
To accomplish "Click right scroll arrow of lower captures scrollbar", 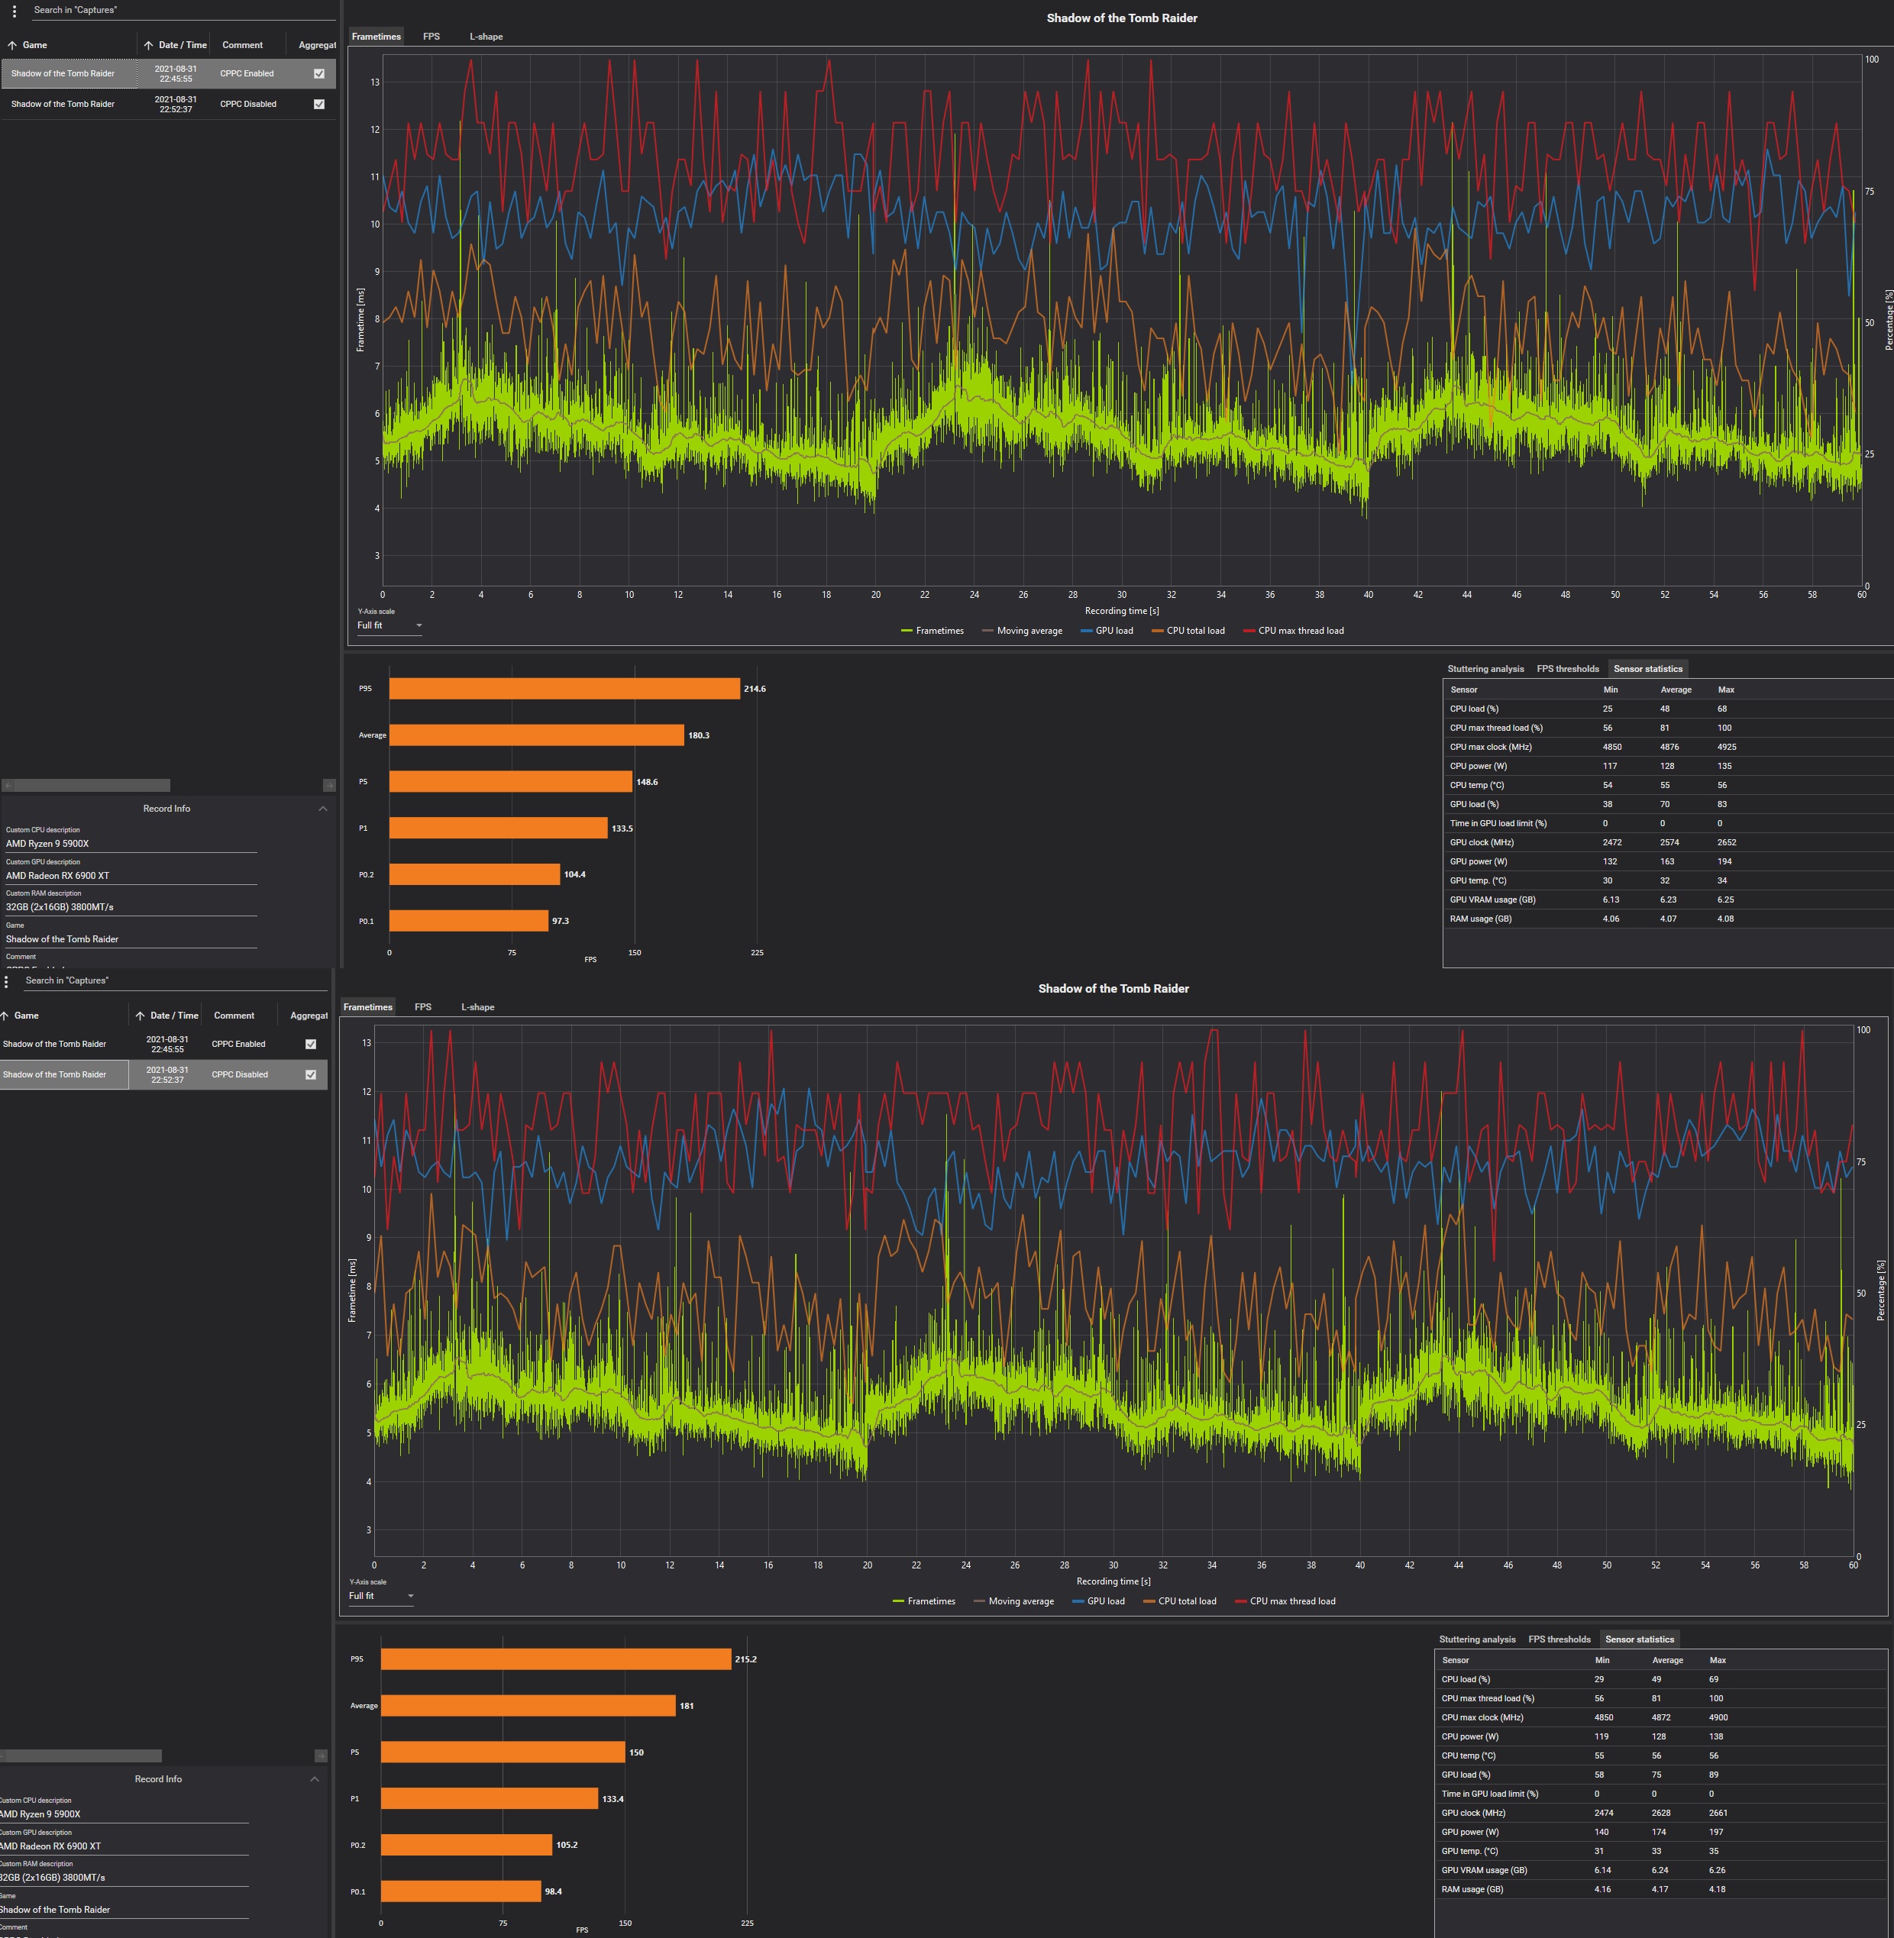I will click(320, 1756).
